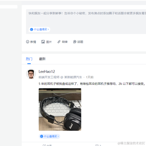The width and height of the screenshot is (146, 146).
Task: Add a topic via 话题 icon
Action: (x=78, y=42)
